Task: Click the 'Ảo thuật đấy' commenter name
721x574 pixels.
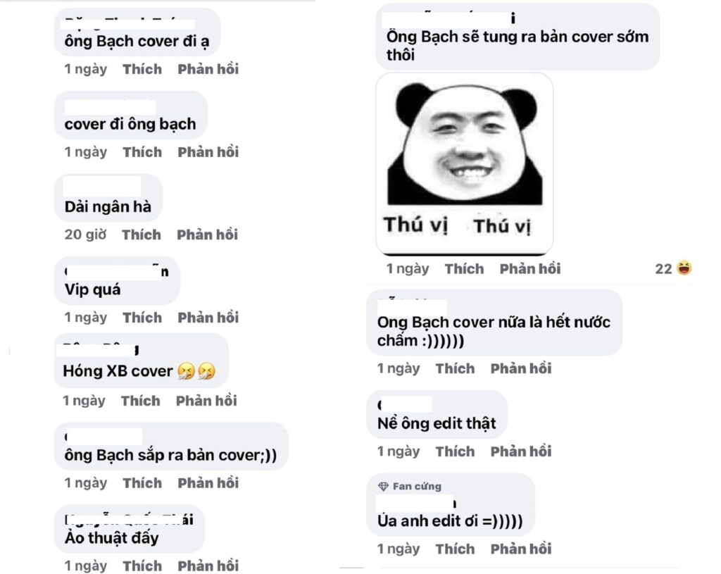Action: [130, 519]
